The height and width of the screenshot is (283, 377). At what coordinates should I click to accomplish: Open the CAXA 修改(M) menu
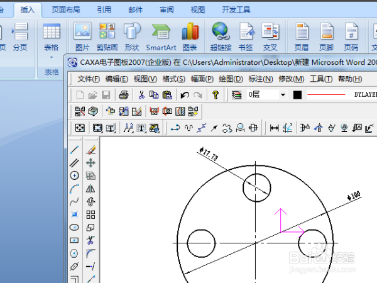291,79
